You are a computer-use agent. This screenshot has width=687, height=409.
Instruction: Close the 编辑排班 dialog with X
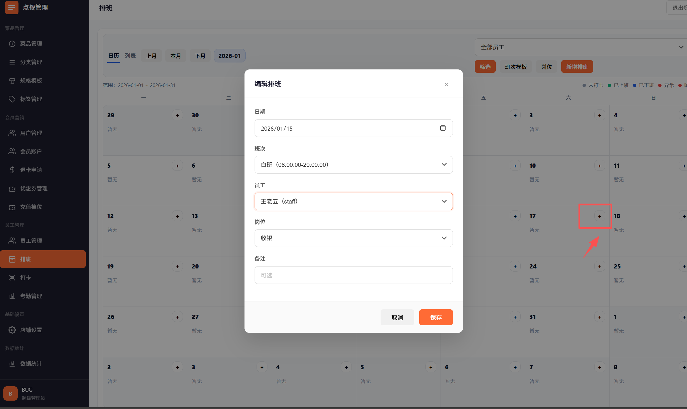(446, 84)
